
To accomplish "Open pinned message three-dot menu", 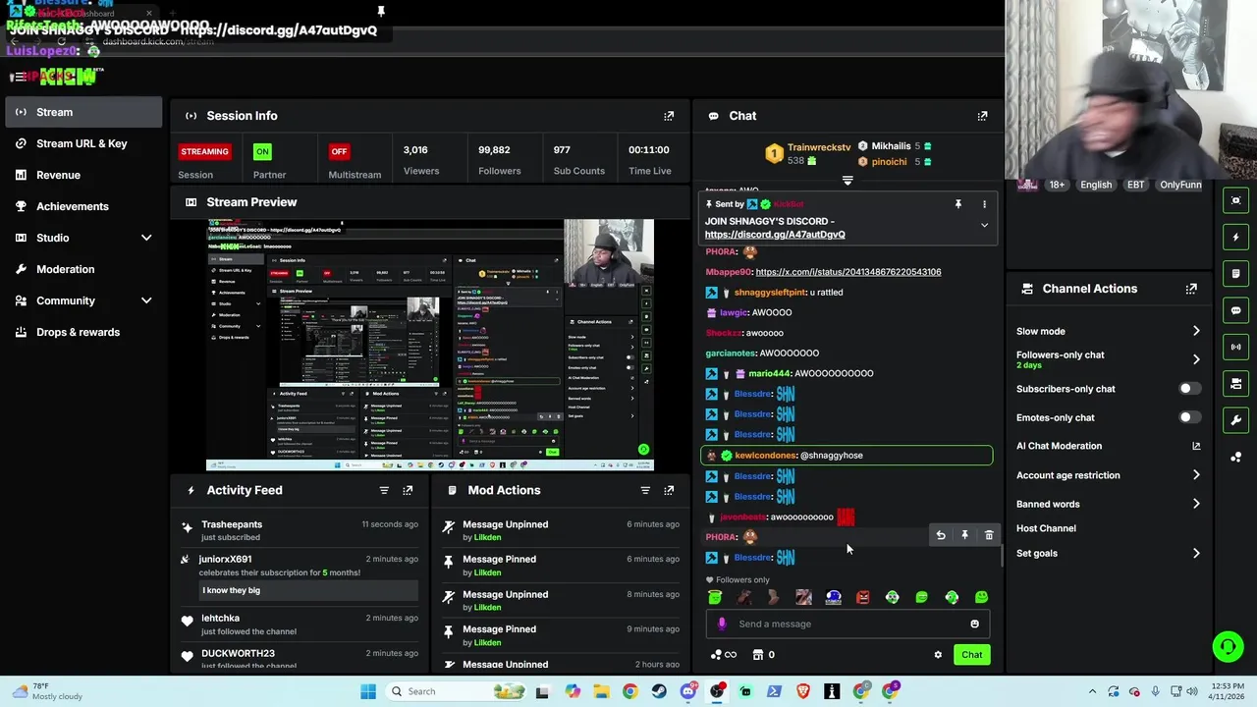I will click(x=984, y=204).
